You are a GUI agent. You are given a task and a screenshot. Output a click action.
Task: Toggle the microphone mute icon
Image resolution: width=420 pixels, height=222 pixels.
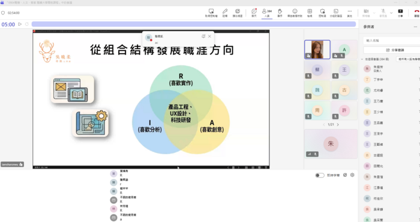(383, 11)
